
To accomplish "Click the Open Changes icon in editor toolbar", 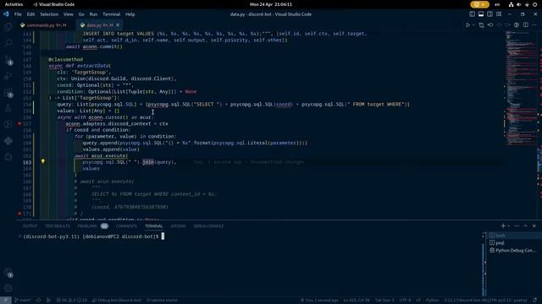I will (481, 24).
